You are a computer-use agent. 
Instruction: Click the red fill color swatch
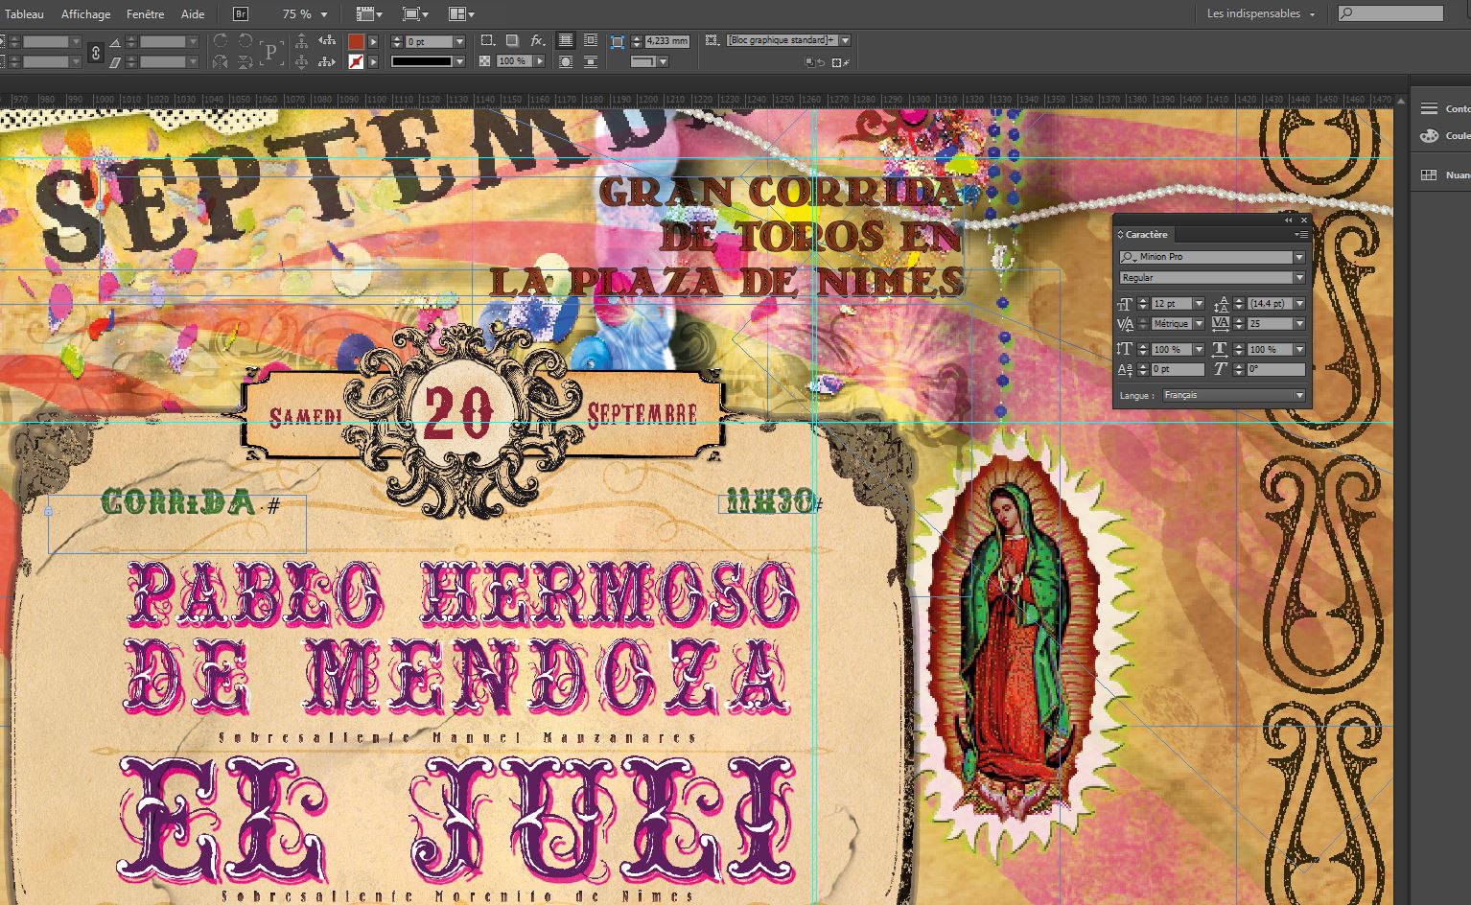(x=356, y=41)
